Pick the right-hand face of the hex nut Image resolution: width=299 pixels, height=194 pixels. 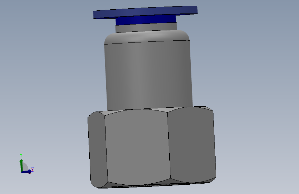pyautogui.click(x=192, y=144)
